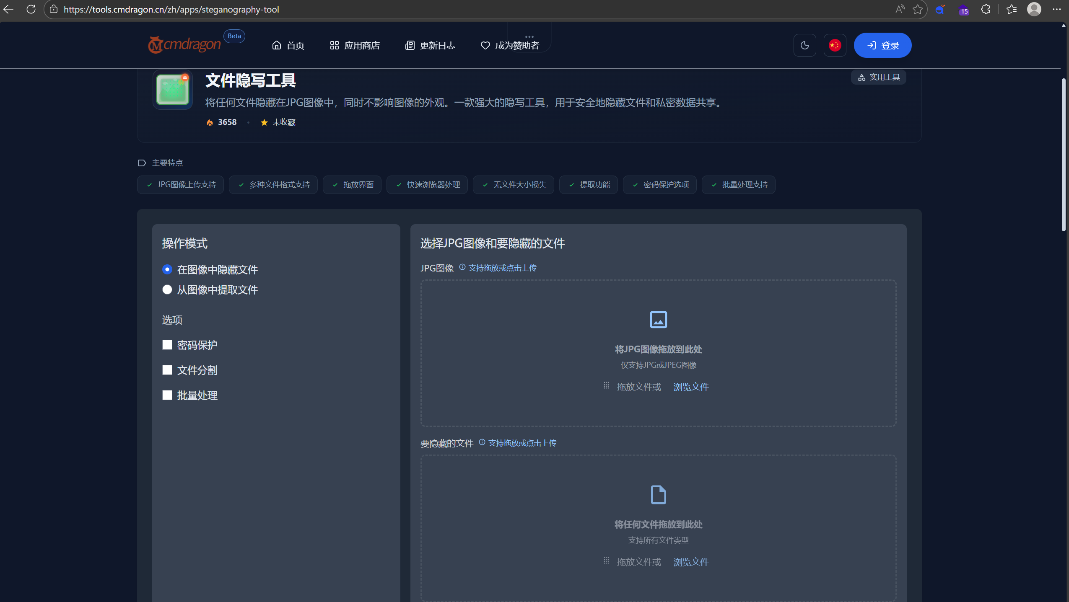The width and height of the screenshot is (1069, 602).
Task: Select 在图像中隐藏文件 radio option
Action: (x=167, y=269)
